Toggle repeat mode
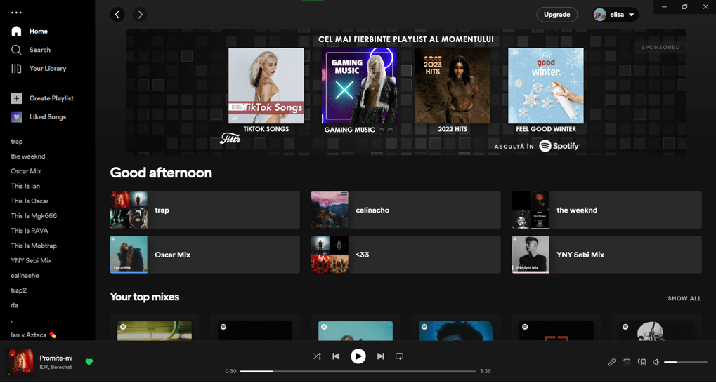 399,356
